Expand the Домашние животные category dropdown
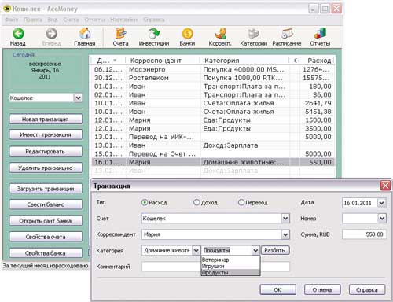393x302 pixels. click(196, 250)
